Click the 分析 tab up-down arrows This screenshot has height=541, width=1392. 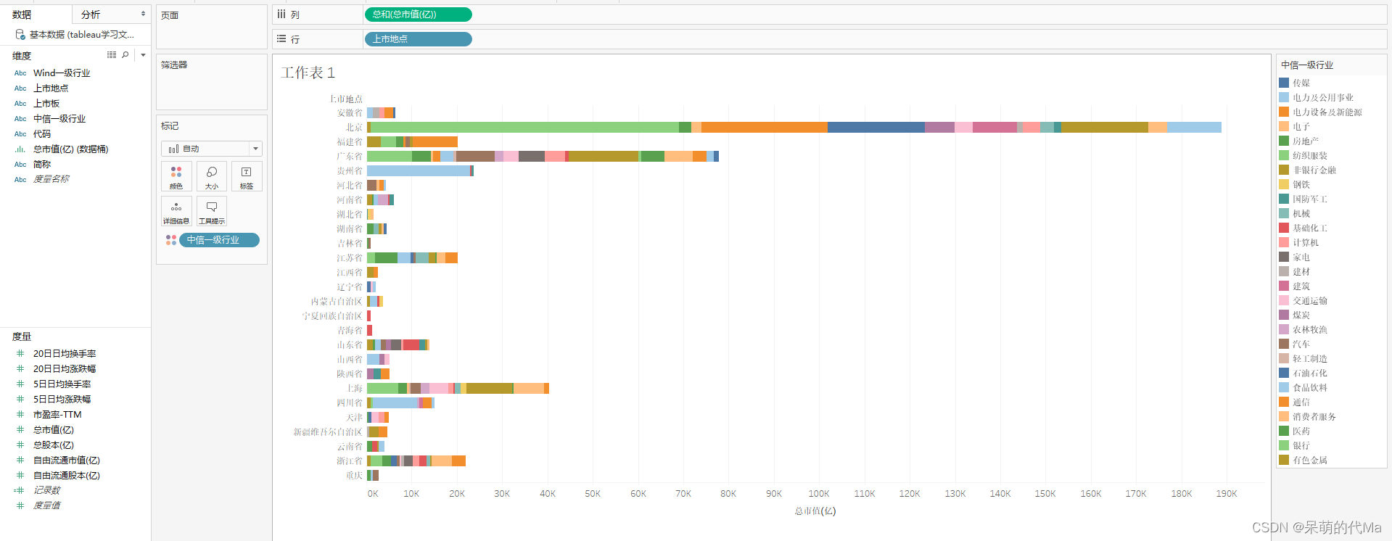click(143, 14)
